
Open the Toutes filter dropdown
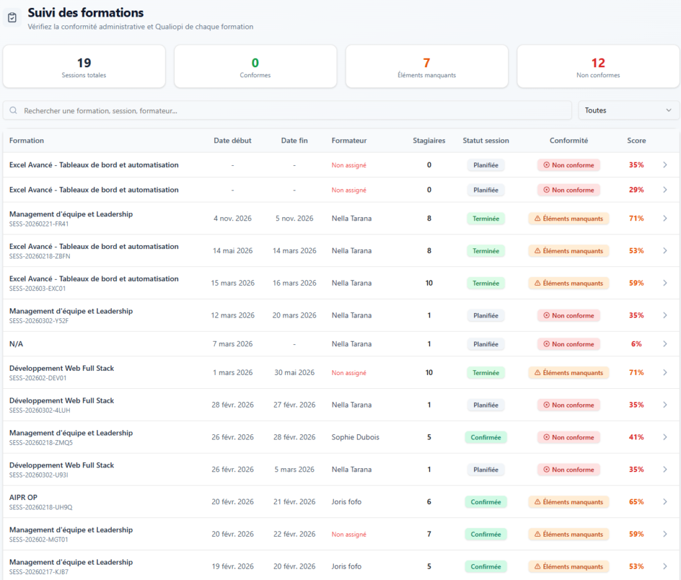628,111
